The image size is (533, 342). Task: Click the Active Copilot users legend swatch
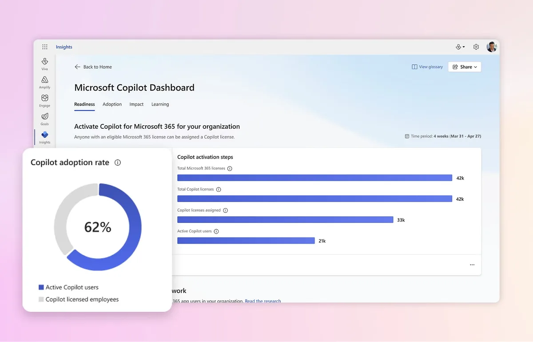pyautogui.click(x=41, y=287)
